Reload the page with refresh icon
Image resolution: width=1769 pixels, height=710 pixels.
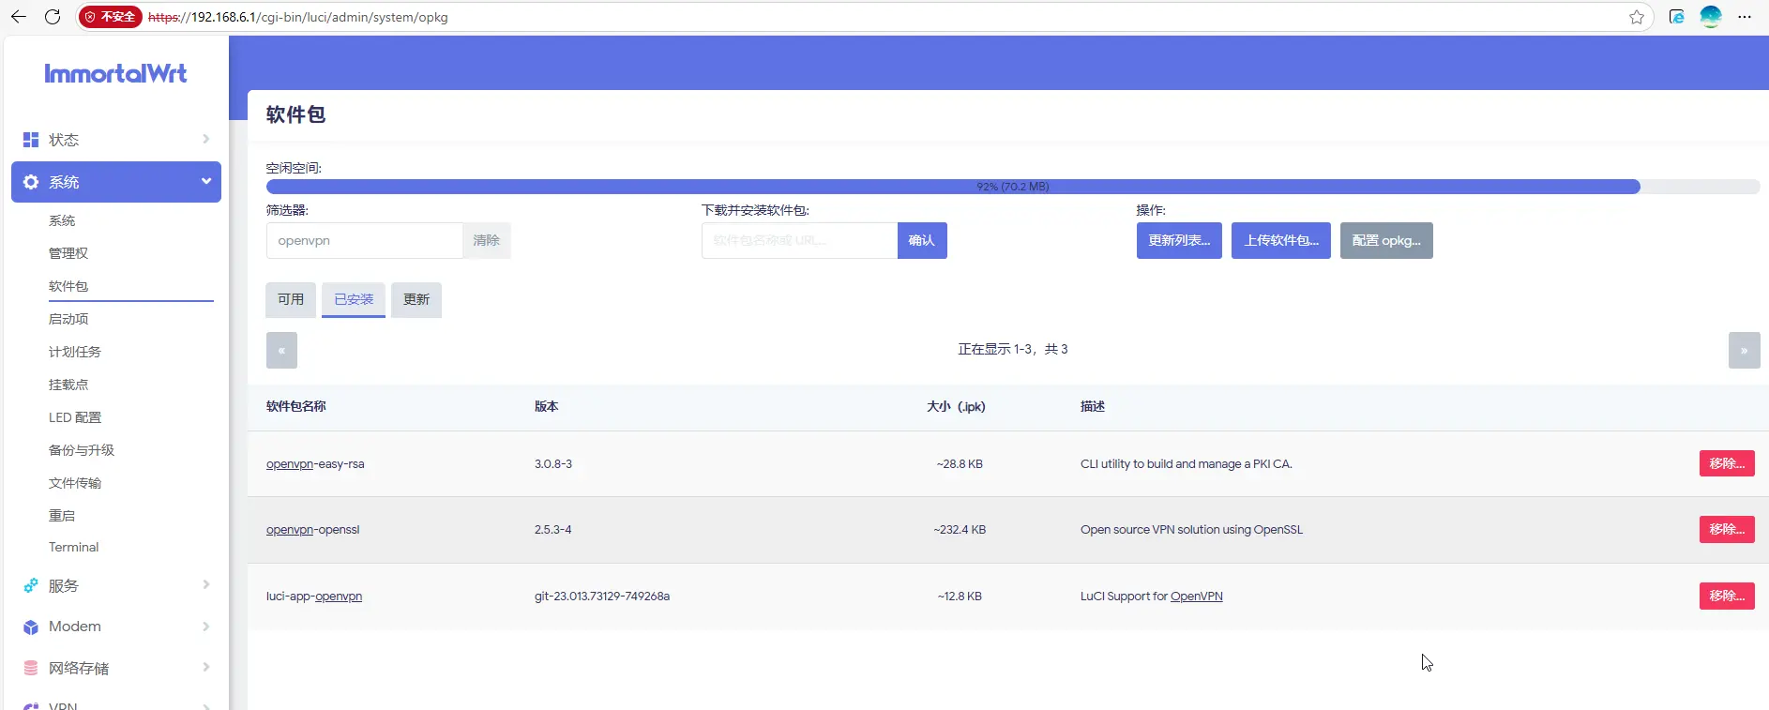pyautogui.click(x=53, y=17)
